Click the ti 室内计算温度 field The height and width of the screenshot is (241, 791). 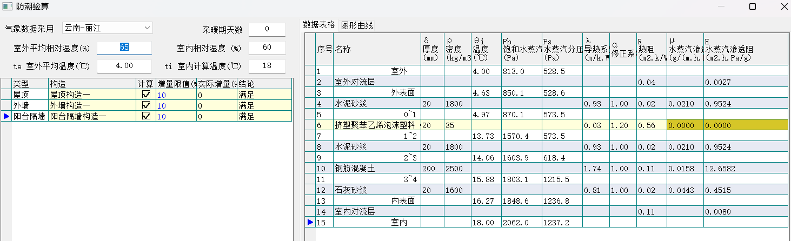(267, 66)
